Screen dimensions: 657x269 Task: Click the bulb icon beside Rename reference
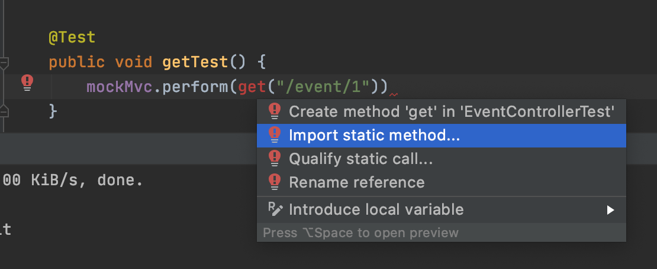pos(275,182)
